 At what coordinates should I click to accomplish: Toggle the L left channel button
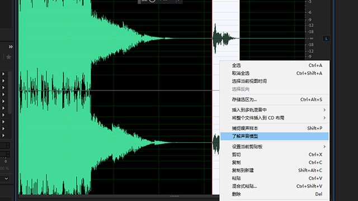(x=326, y=39)
